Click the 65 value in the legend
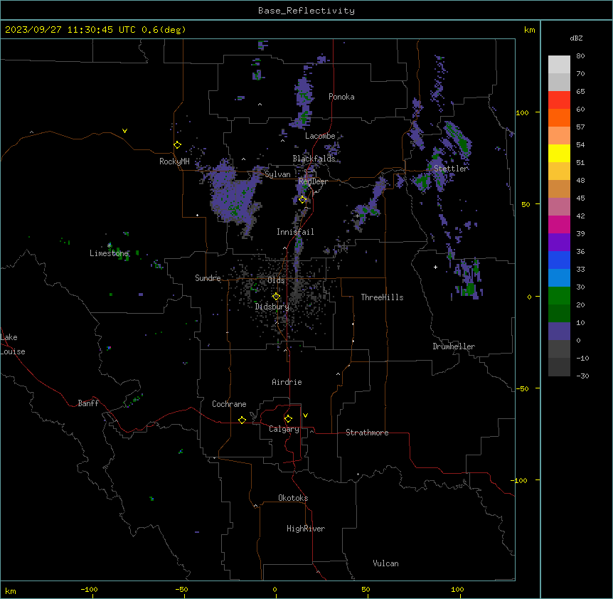The image size is (613, 599). point(580,92)
